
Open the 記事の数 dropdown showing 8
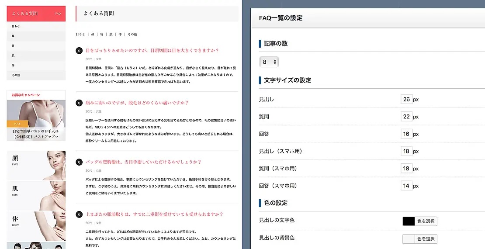269,62
